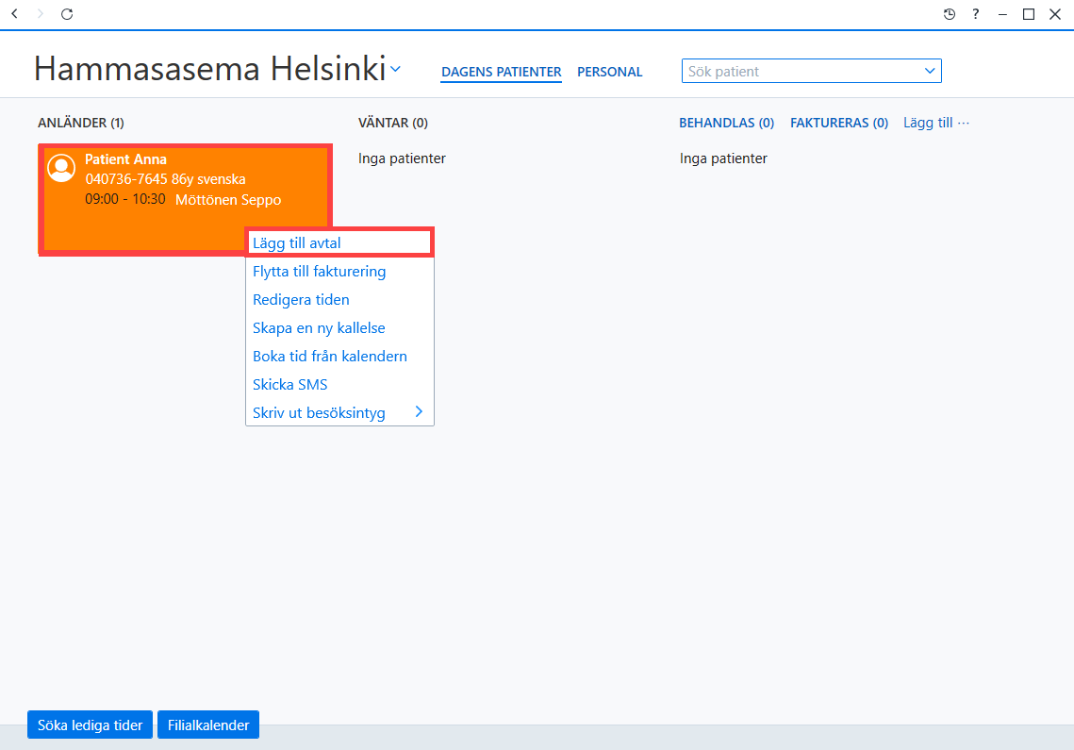Click the back navigation arrow
The height and width of the screenshot is (750, 1074).
(x=14, y=14)
